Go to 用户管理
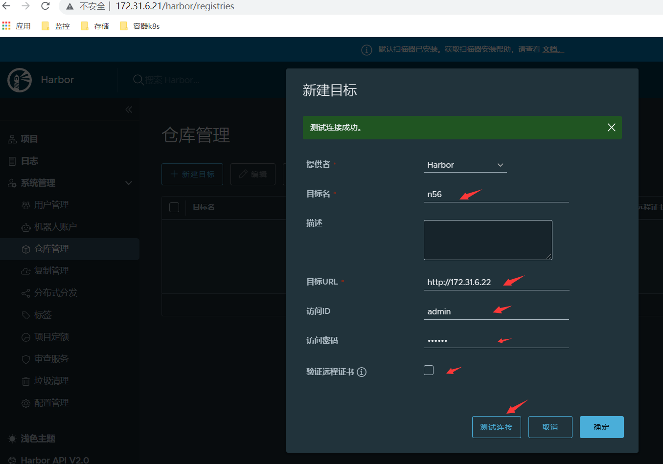Screen dimensions: 663x464 [51, 205]
